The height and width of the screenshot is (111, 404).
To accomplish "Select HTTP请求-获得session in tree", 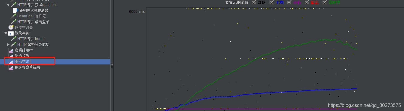I will point(37,5).
